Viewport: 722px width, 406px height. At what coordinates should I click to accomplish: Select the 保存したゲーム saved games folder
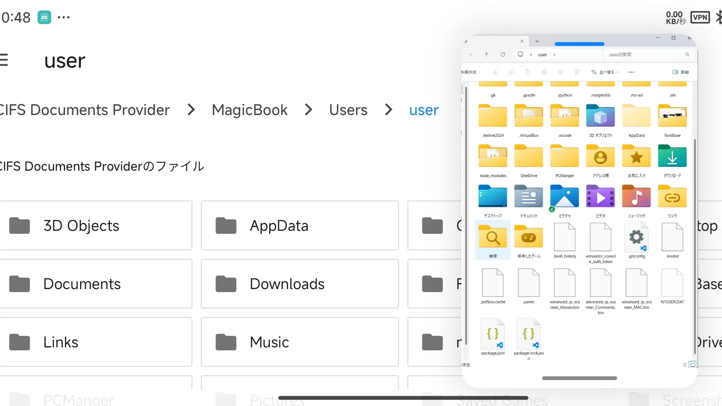tap(529, 241)
